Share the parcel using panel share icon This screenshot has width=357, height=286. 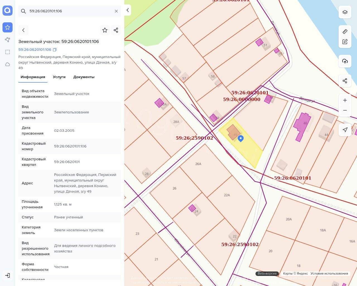pos(116,30)
